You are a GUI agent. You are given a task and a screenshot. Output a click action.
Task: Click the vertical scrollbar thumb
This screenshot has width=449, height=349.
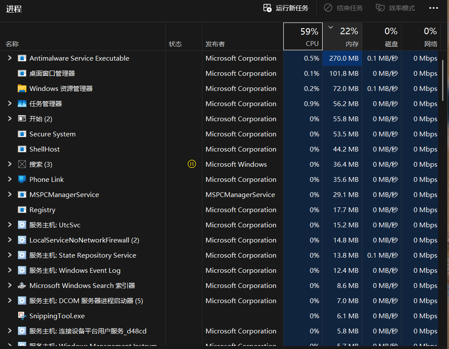pyautogui.click(x=443, y=80)
